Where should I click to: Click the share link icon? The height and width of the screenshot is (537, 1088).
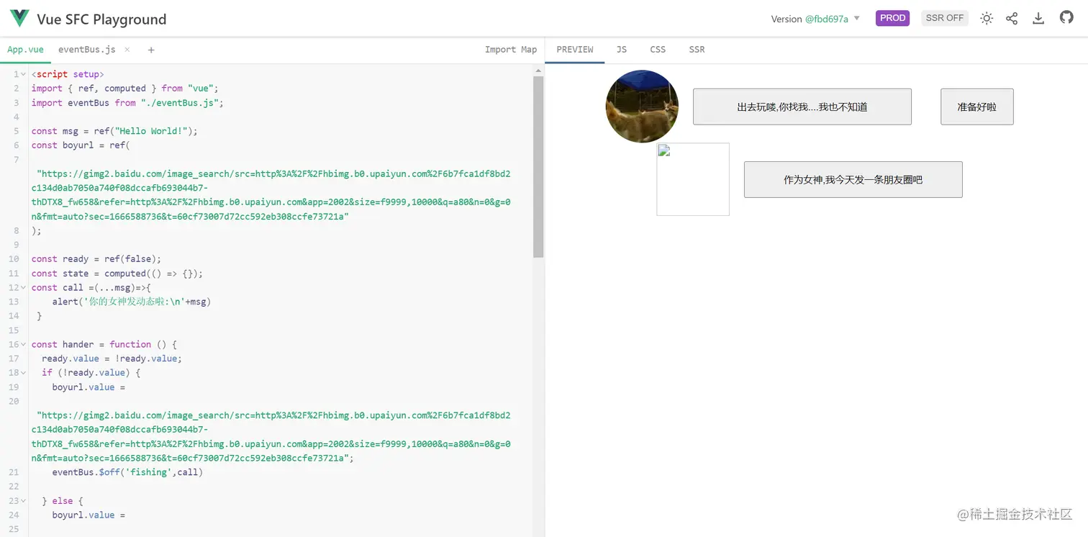tap(1012, 19)
